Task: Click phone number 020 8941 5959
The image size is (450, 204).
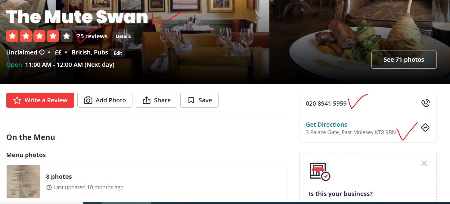Action: coord(326,104)
